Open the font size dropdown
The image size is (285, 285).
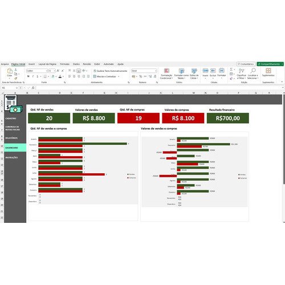tap(54, 71)
